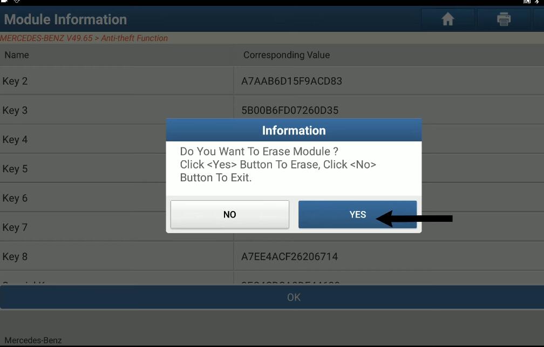This screenshot has width=544, height=347.
Task: Click the Corresponding Value column header
Action: [287, 55]
